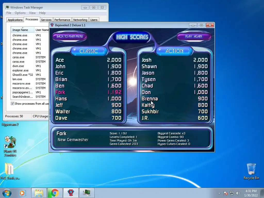This screenshot has height=198, width=264.
Task: Toggle Show processes from all users checkbox
Action: 12,104
